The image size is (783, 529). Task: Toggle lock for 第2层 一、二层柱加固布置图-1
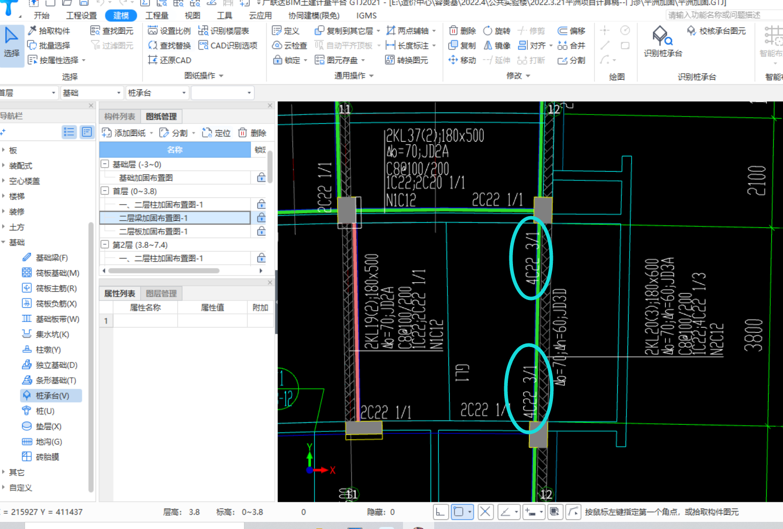261,258
